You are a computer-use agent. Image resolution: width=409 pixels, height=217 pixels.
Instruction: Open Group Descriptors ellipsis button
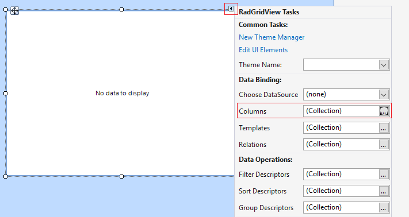[384, 208]
